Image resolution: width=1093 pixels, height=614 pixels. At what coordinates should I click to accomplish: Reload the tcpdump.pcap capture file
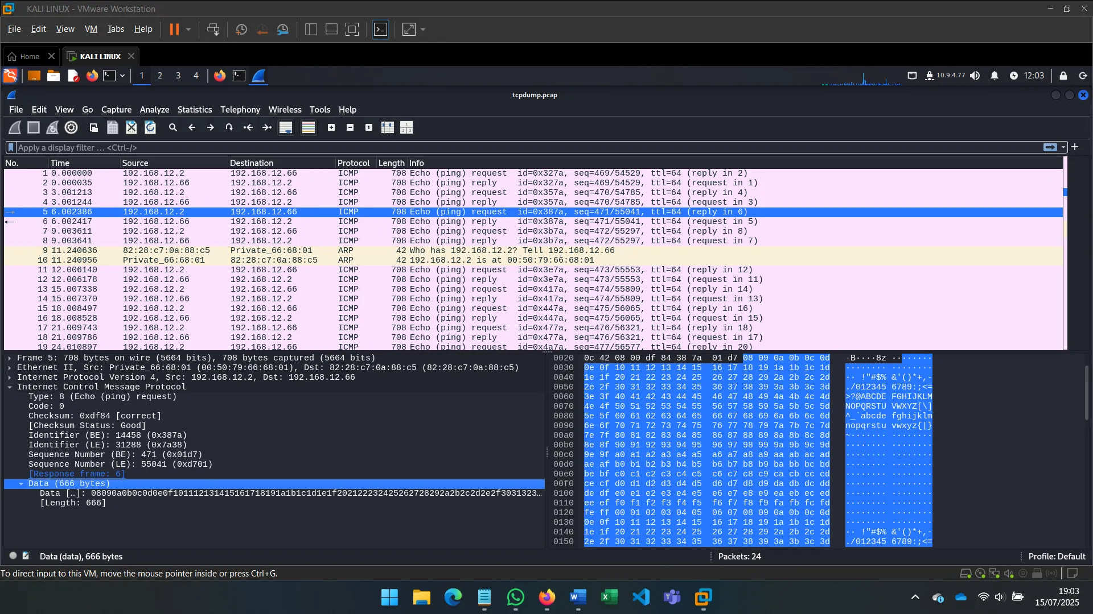[x=150, y=127]
